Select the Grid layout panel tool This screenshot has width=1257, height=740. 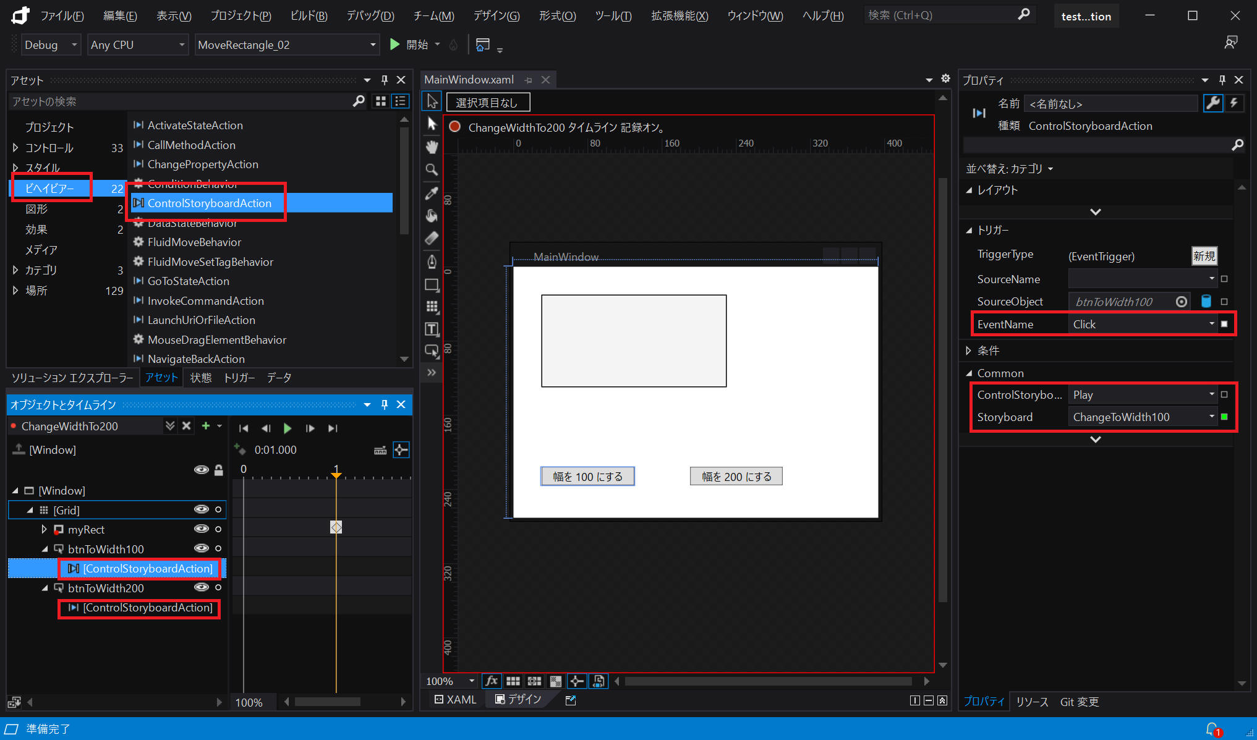432,307
